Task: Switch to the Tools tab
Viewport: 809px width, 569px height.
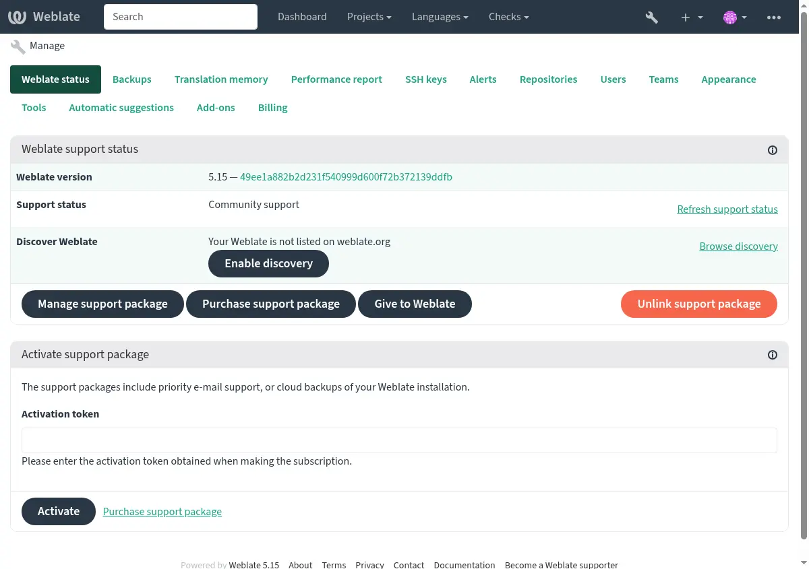Action: [x=34, y=108]
